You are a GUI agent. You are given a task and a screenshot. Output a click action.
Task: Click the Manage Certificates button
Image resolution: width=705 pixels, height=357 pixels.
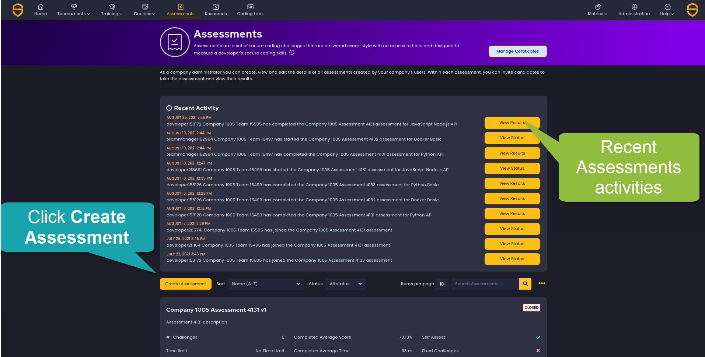click(517, 51)
